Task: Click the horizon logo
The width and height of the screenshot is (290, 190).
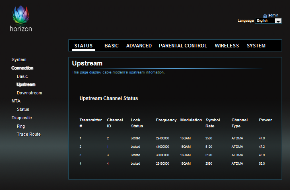Action: point(21,18)
